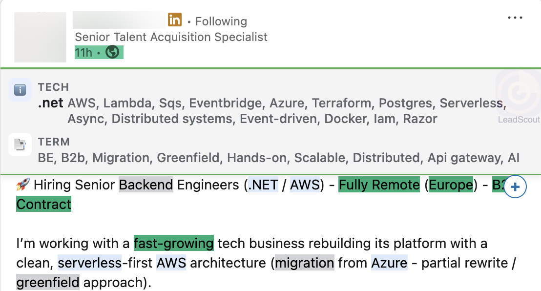541x291 pixels.
Task: Click the LinkedIn "in" badge next to poster name
Action: [175, 20]
